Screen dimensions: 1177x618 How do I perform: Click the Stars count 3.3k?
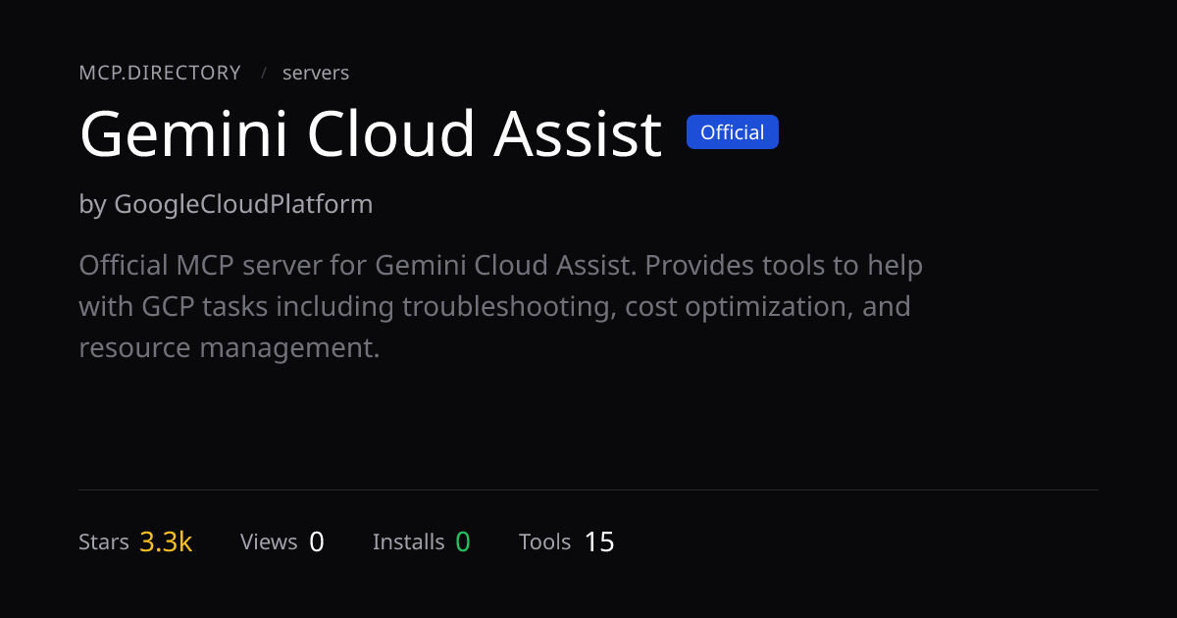coord(166,541)
